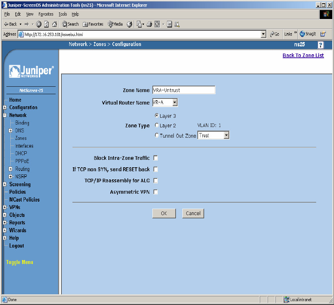Open Back button history dropdown arrow
The image size is (334, 305).
click(21, 24)
